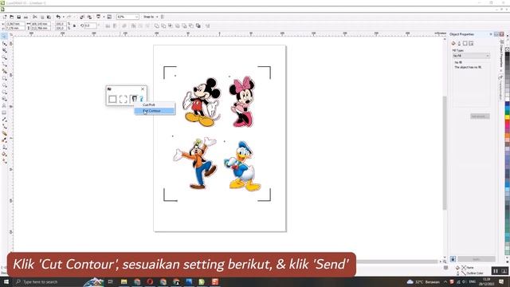Click the Back minus front icon

click(191, 26)
